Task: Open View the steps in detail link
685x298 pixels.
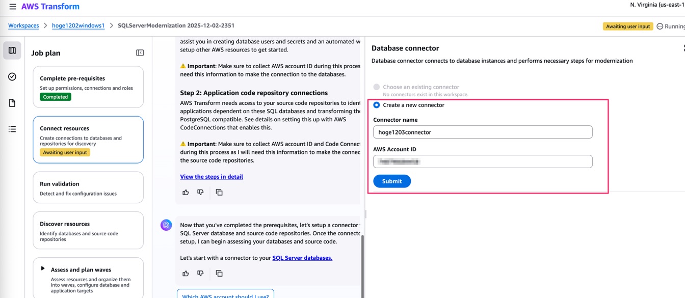Action: tap(212, 177)
